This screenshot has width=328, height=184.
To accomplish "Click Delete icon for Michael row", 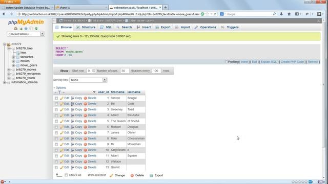I will pos(86,127).
